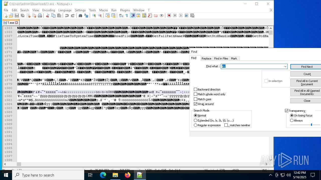Toggle the Monitoring eye icon

[x=162, y=15]
